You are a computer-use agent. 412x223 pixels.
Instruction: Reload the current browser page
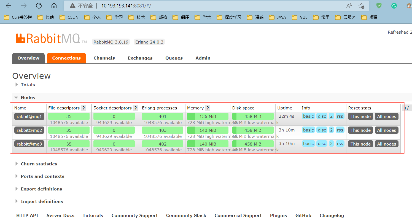pyautogui.click(x=39, y=6)
